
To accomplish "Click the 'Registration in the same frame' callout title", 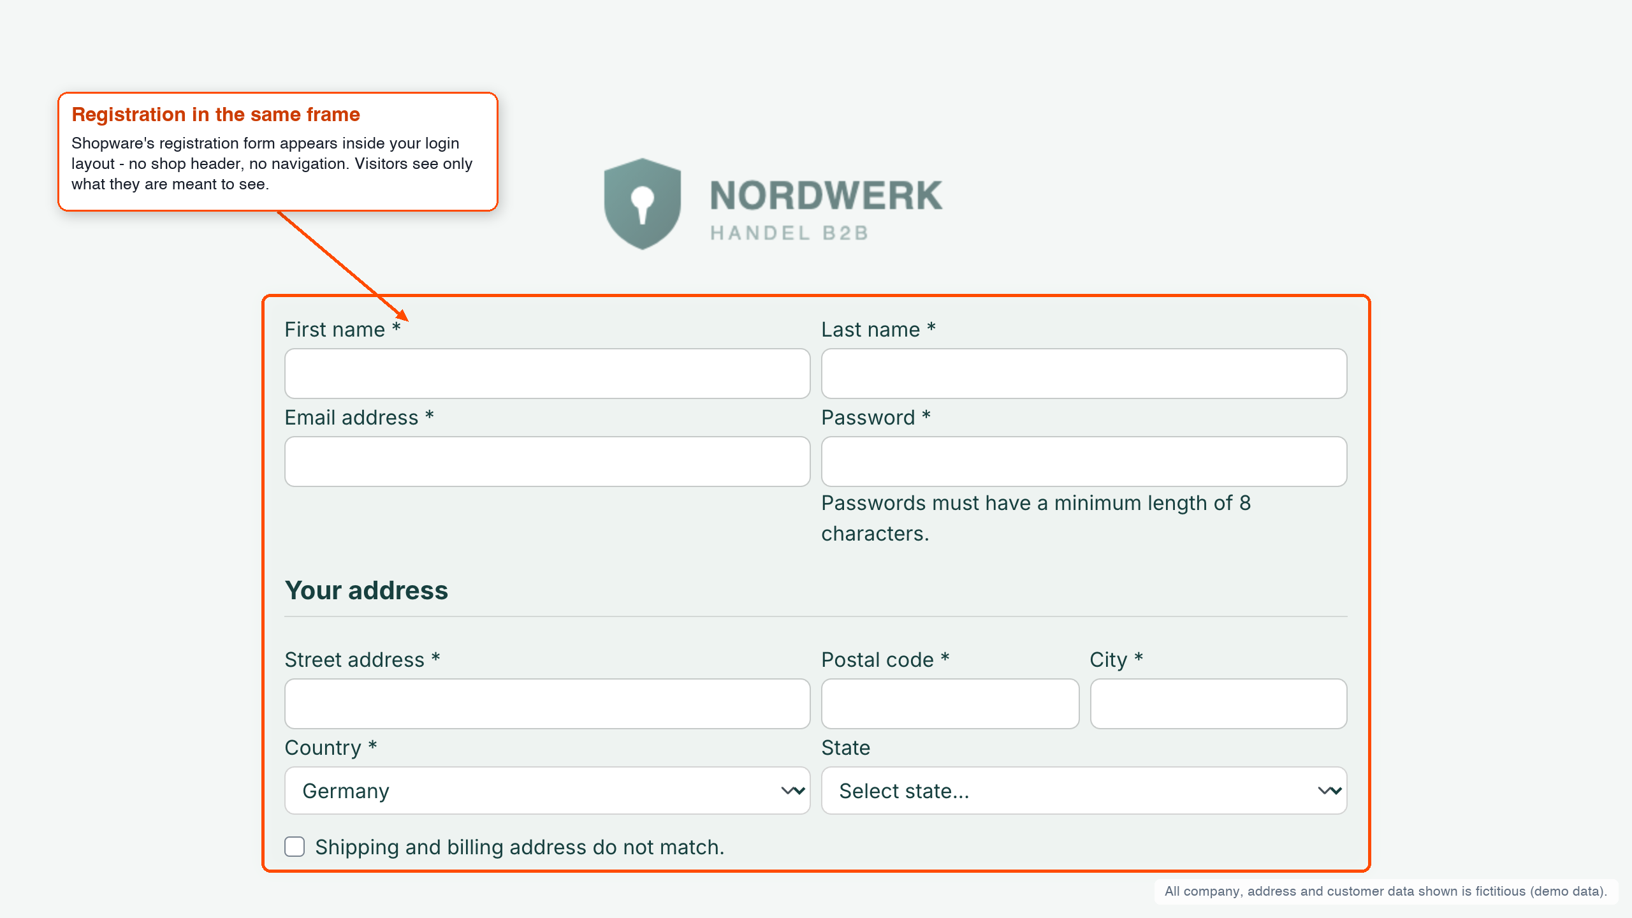I will pyautogui.click(x=215, y=114).
